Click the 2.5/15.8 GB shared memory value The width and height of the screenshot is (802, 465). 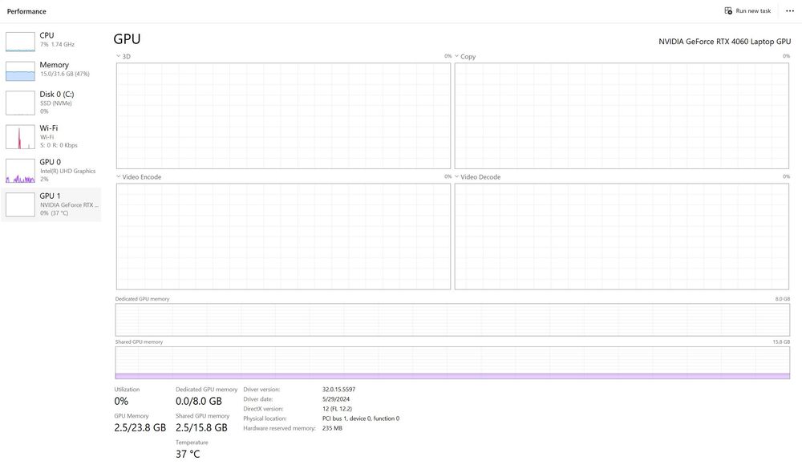point(201,427)
